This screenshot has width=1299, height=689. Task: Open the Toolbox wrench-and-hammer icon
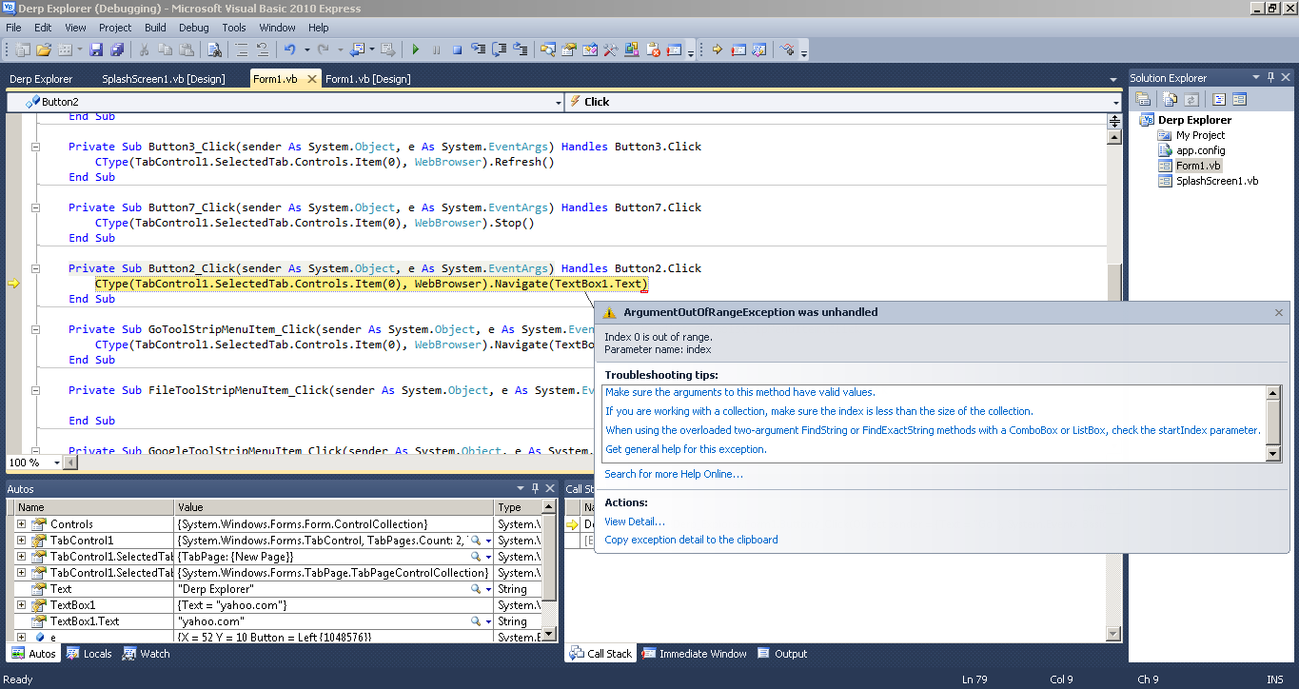click(610, 49)
